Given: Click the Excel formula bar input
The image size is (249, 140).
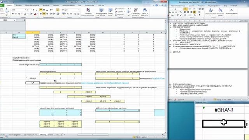Looking at the screenshot, I should (95, 25).
